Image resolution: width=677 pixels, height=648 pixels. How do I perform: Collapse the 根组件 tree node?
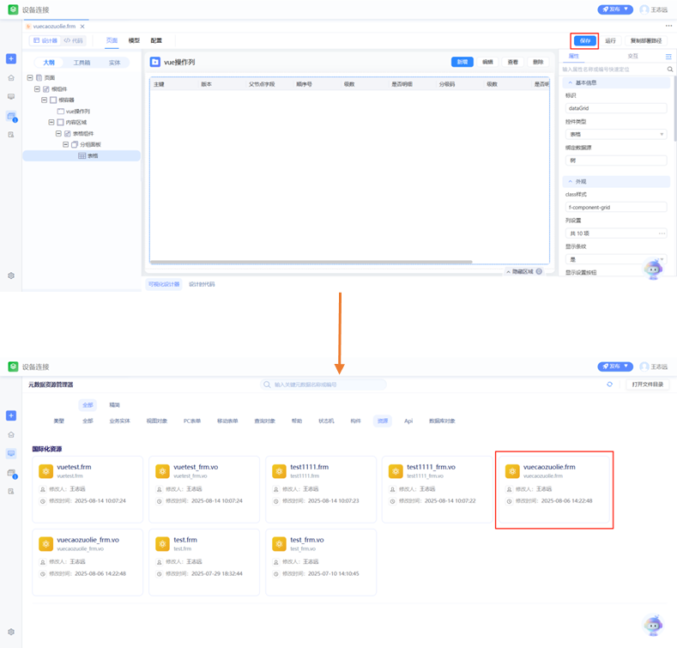click(37, 89)
